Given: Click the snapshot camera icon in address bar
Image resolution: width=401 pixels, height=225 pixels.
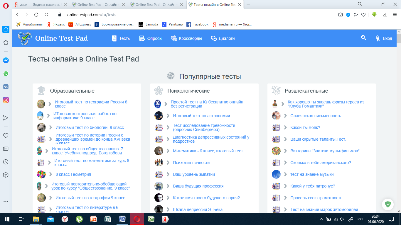Looking at the screenshot, I should pyautogui.click(x=340, y=15).
